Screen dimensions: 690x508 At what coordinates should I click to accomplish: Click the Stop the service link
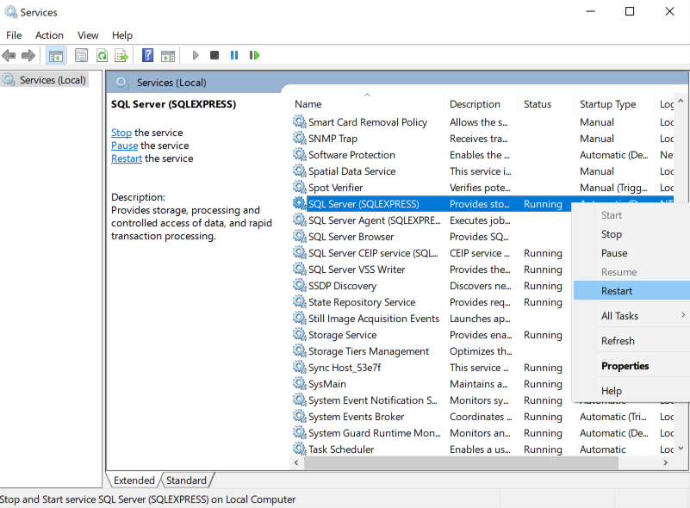click(121, 133)
